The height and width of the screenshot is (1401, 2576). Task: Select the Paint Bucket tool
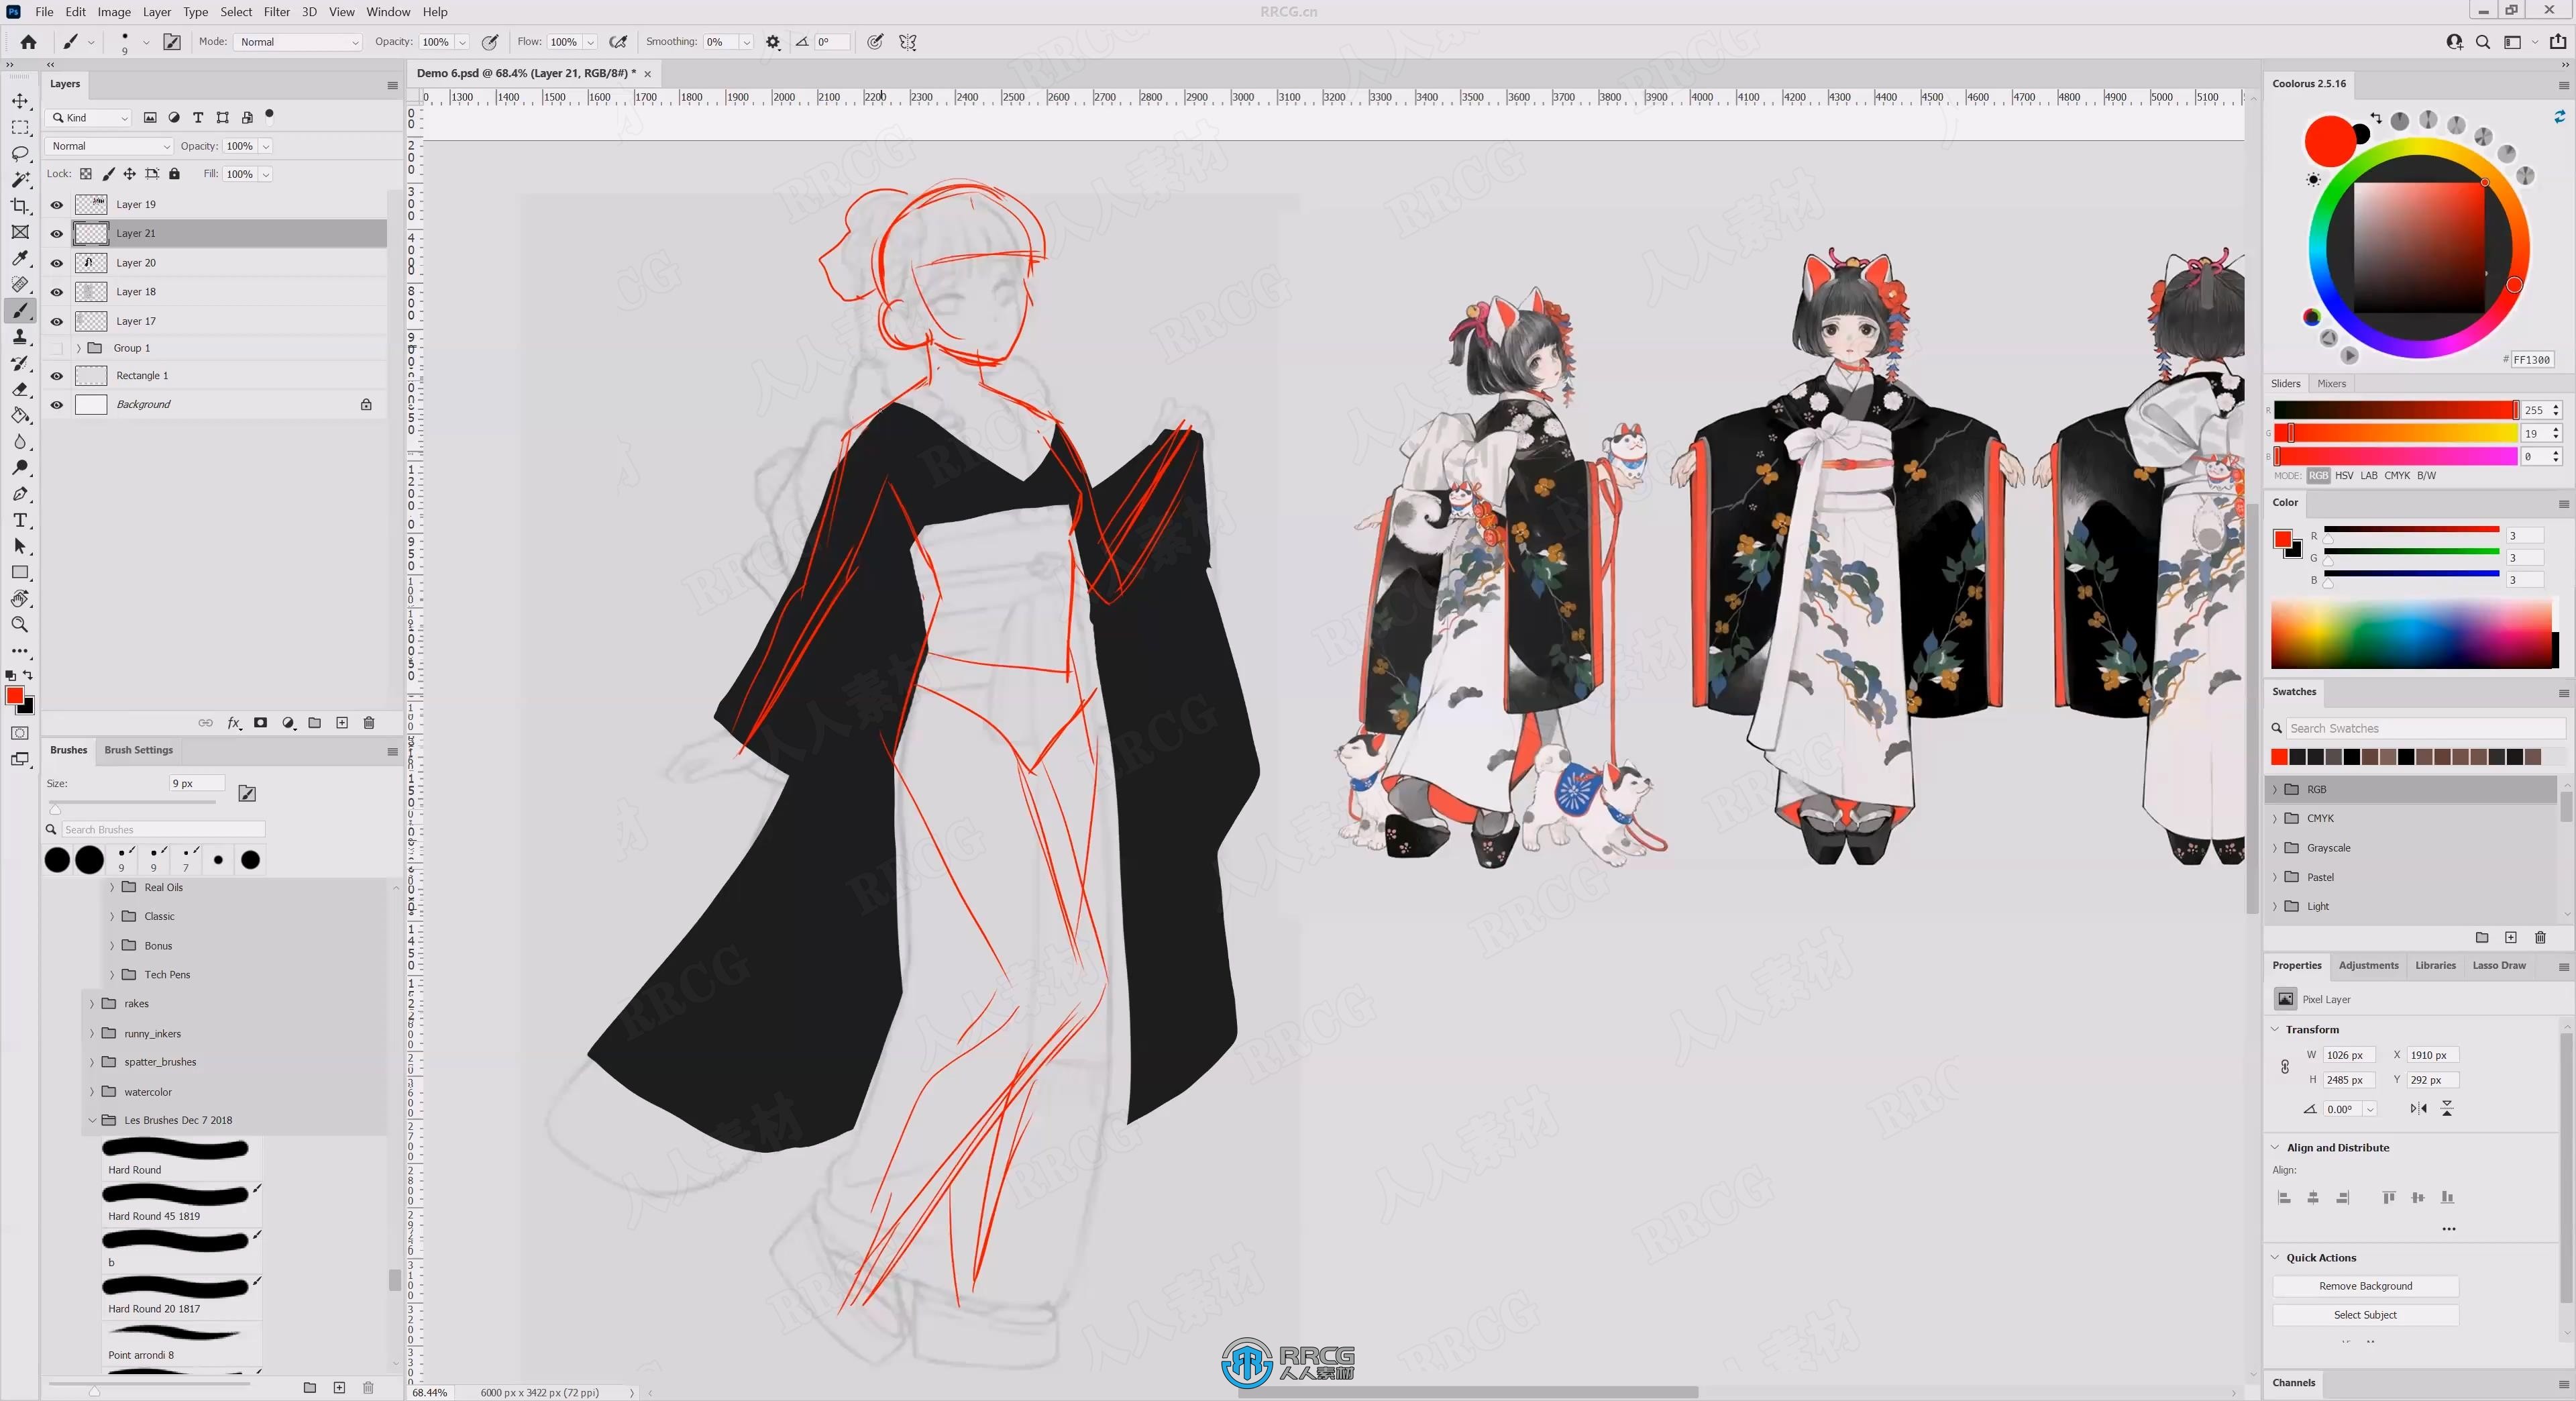coord(20,415)
